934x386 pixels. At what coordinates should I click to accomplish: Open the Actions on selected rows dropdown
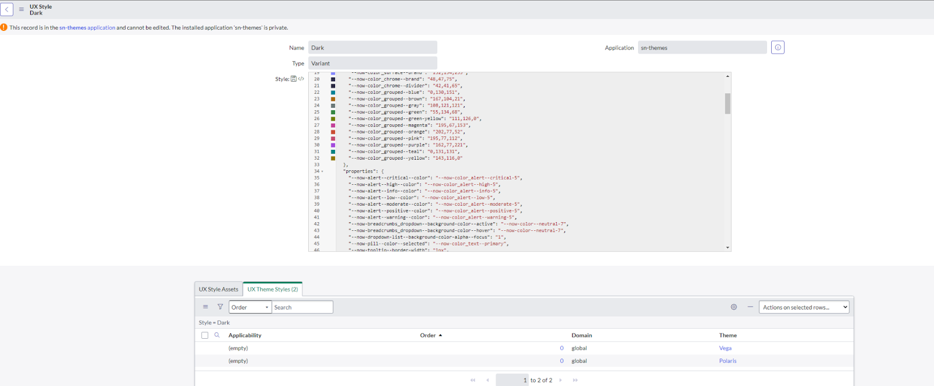pos(804,307)
